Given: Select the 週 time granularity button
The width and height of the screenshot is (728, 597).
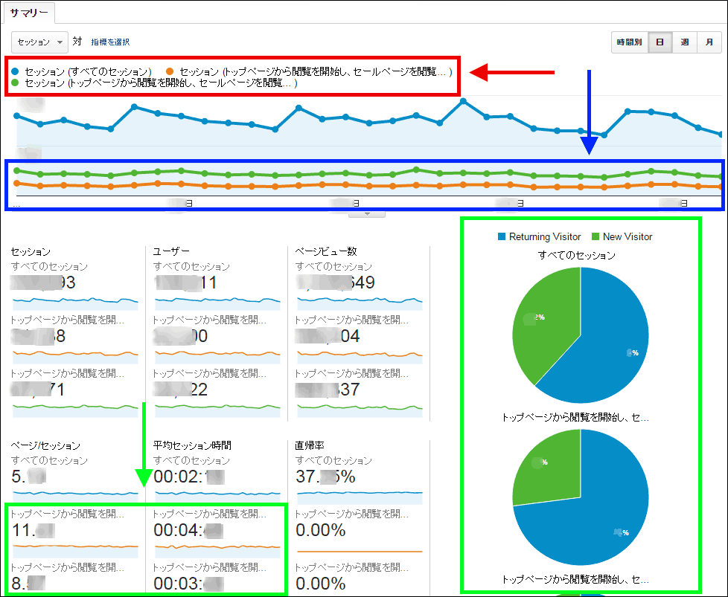Looking at the screenshot, I should pyautogui.click(x=684, y=42).
